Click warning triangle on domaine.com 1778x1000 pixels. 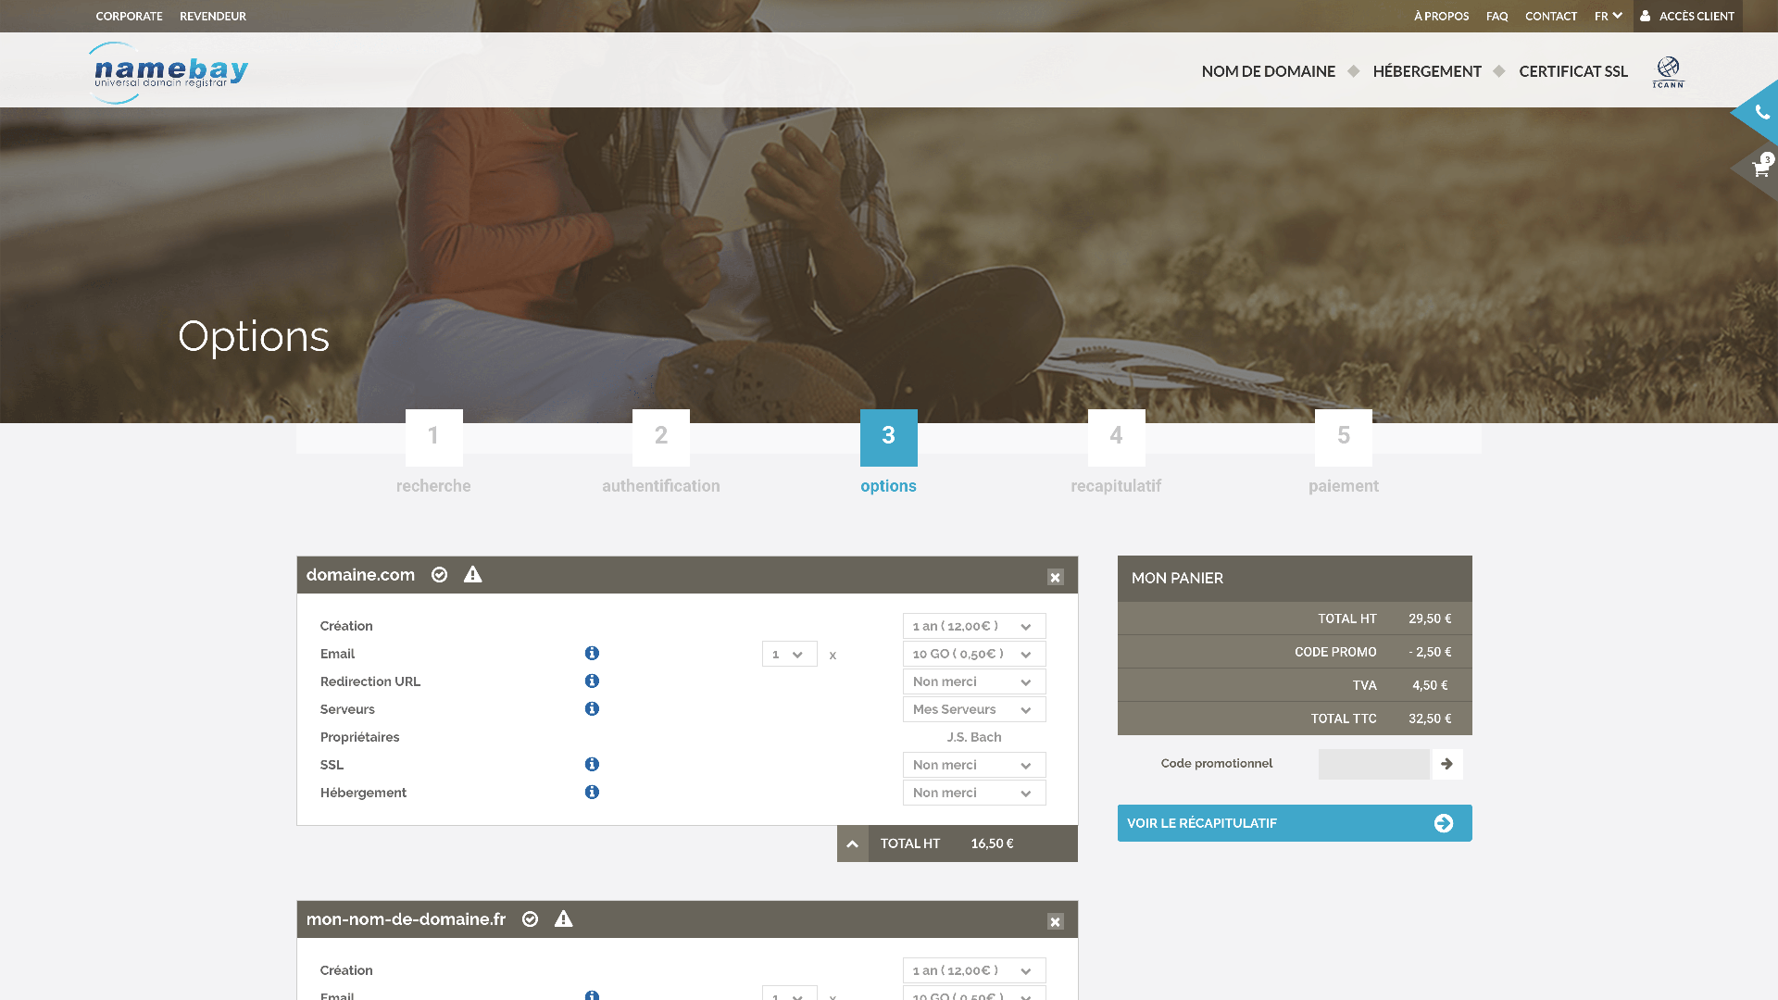pos(472,575)
